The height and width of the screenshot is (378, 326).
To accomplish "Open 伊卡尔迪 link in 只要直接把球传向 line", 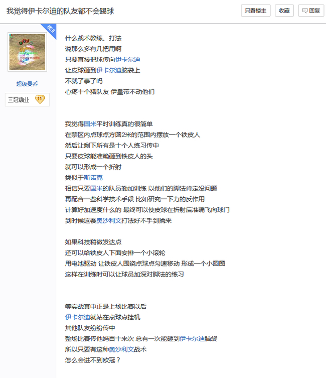I will pos(127,60).
